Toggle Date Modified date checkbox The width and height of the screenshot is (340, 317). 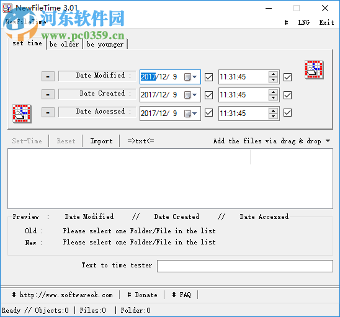pos(208,77)
